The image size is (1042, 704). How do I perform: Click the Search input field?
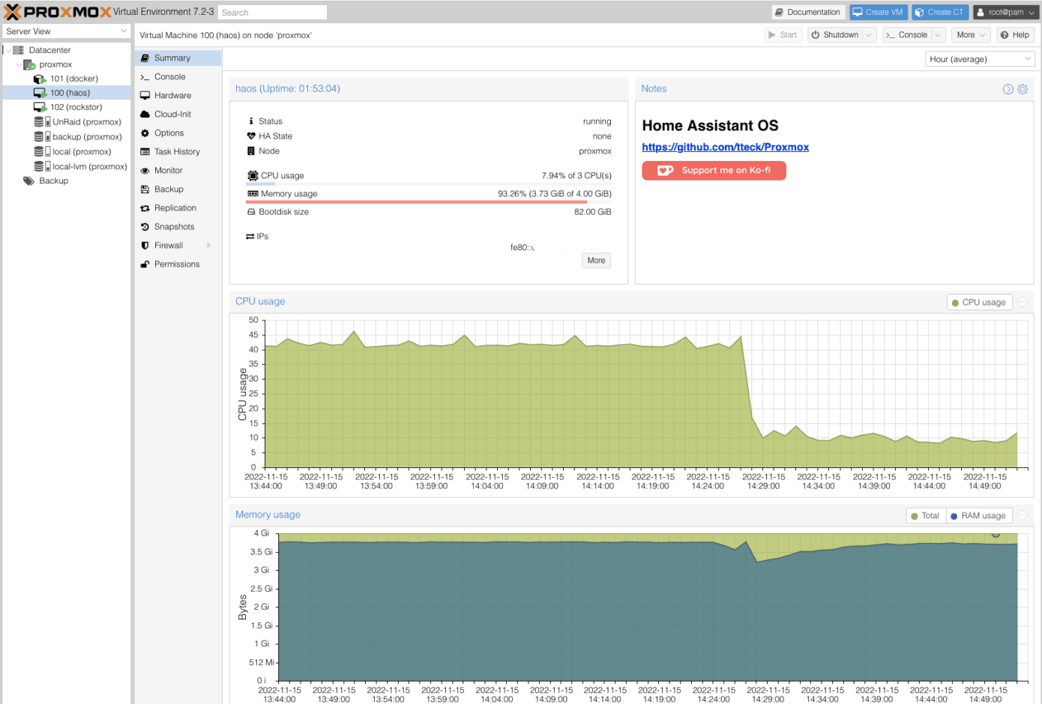(x=273, y=13)
